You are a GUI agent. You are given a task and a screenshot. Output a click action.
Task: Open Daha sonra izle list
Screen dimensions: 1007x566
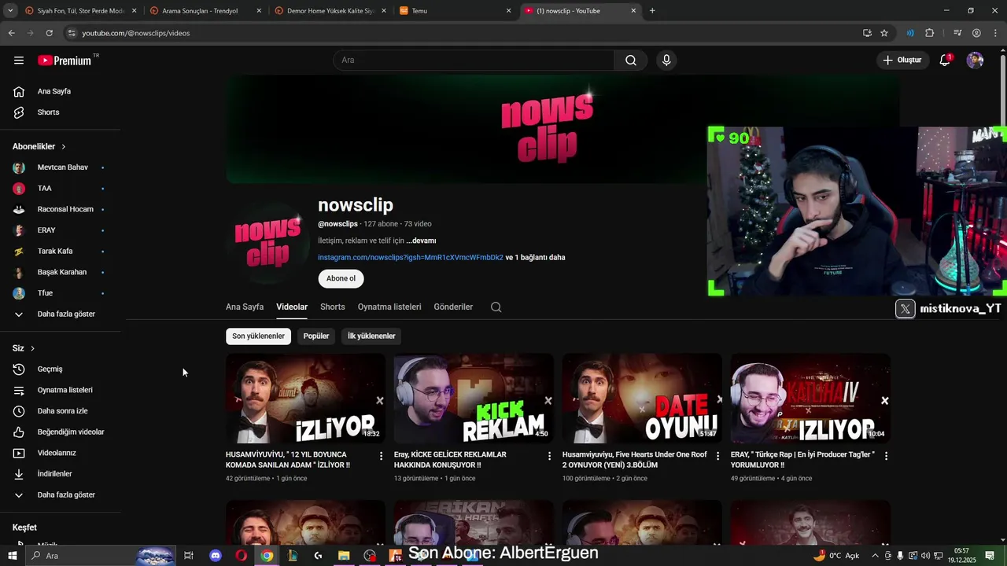pyautogui.click(x=61, y=411)
